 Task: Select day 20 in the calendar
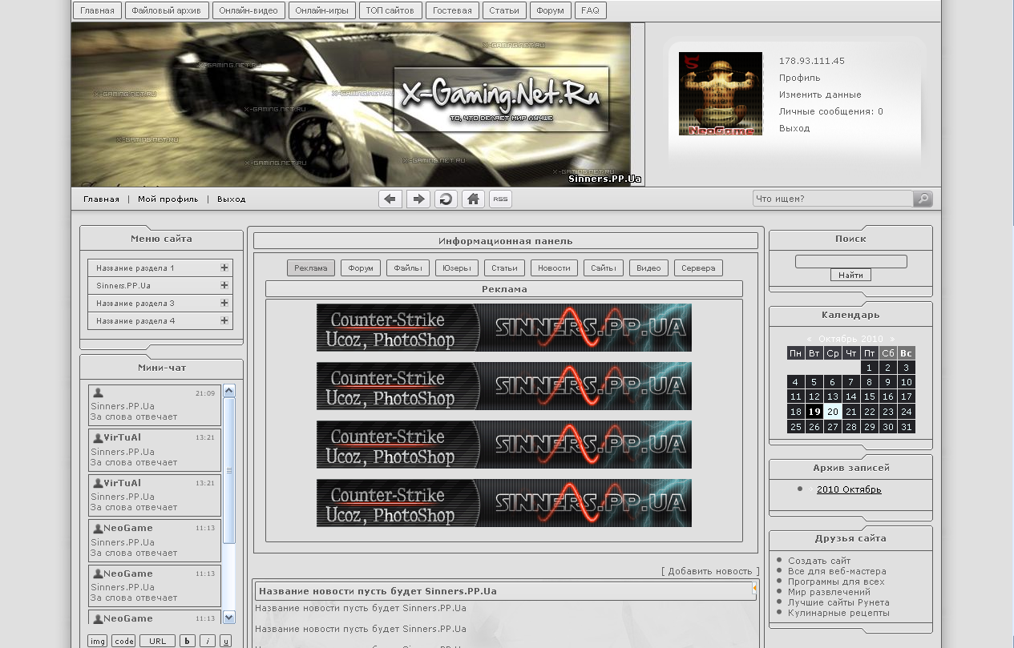(833, 412)
